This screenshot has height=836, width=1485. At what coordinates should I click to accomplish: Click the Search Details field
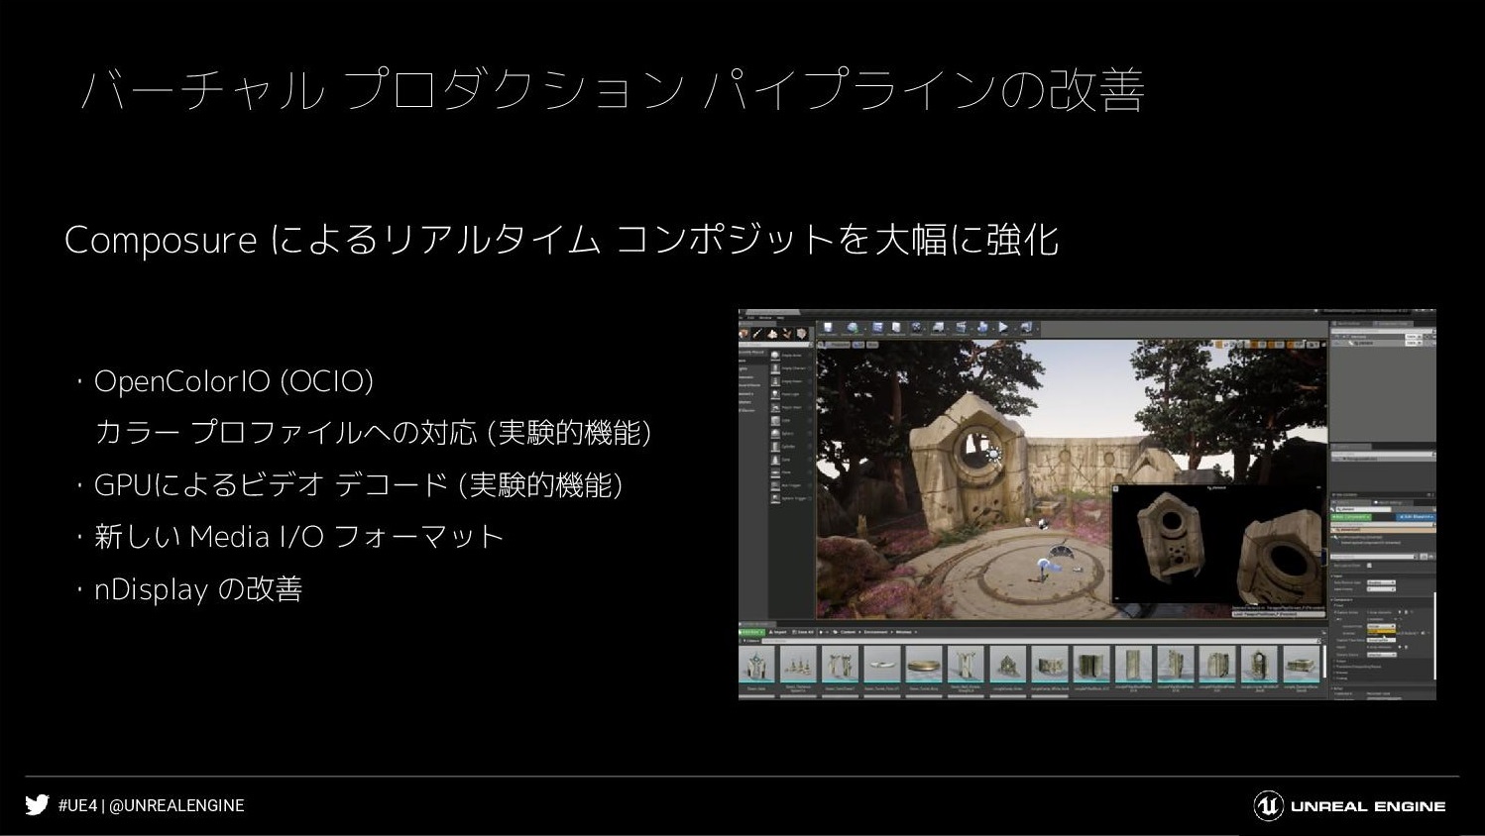1374,556
